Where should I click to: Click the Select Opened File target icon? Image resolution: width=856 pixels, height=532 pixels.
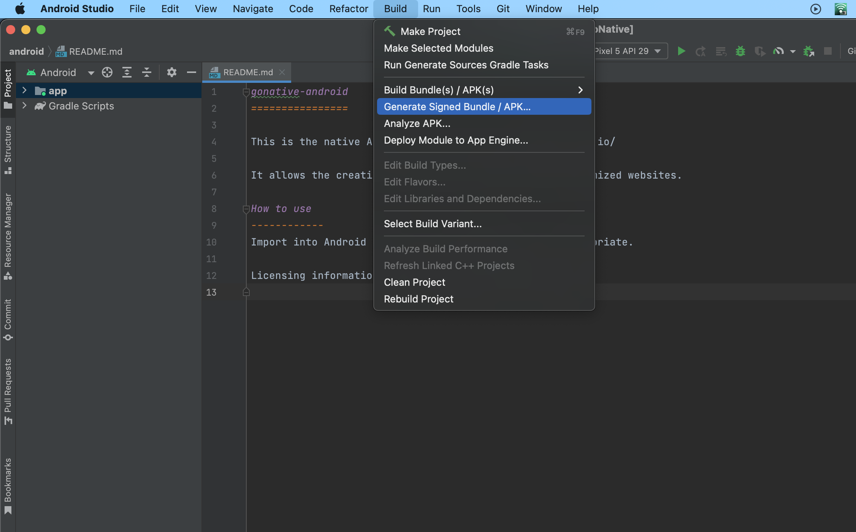[107, 72]
